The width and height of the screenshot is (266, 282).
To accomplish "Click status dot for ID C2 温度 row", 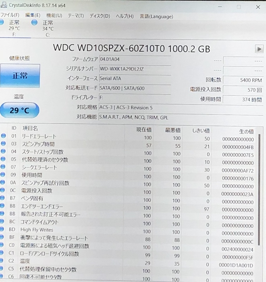I will coord(1,260).
